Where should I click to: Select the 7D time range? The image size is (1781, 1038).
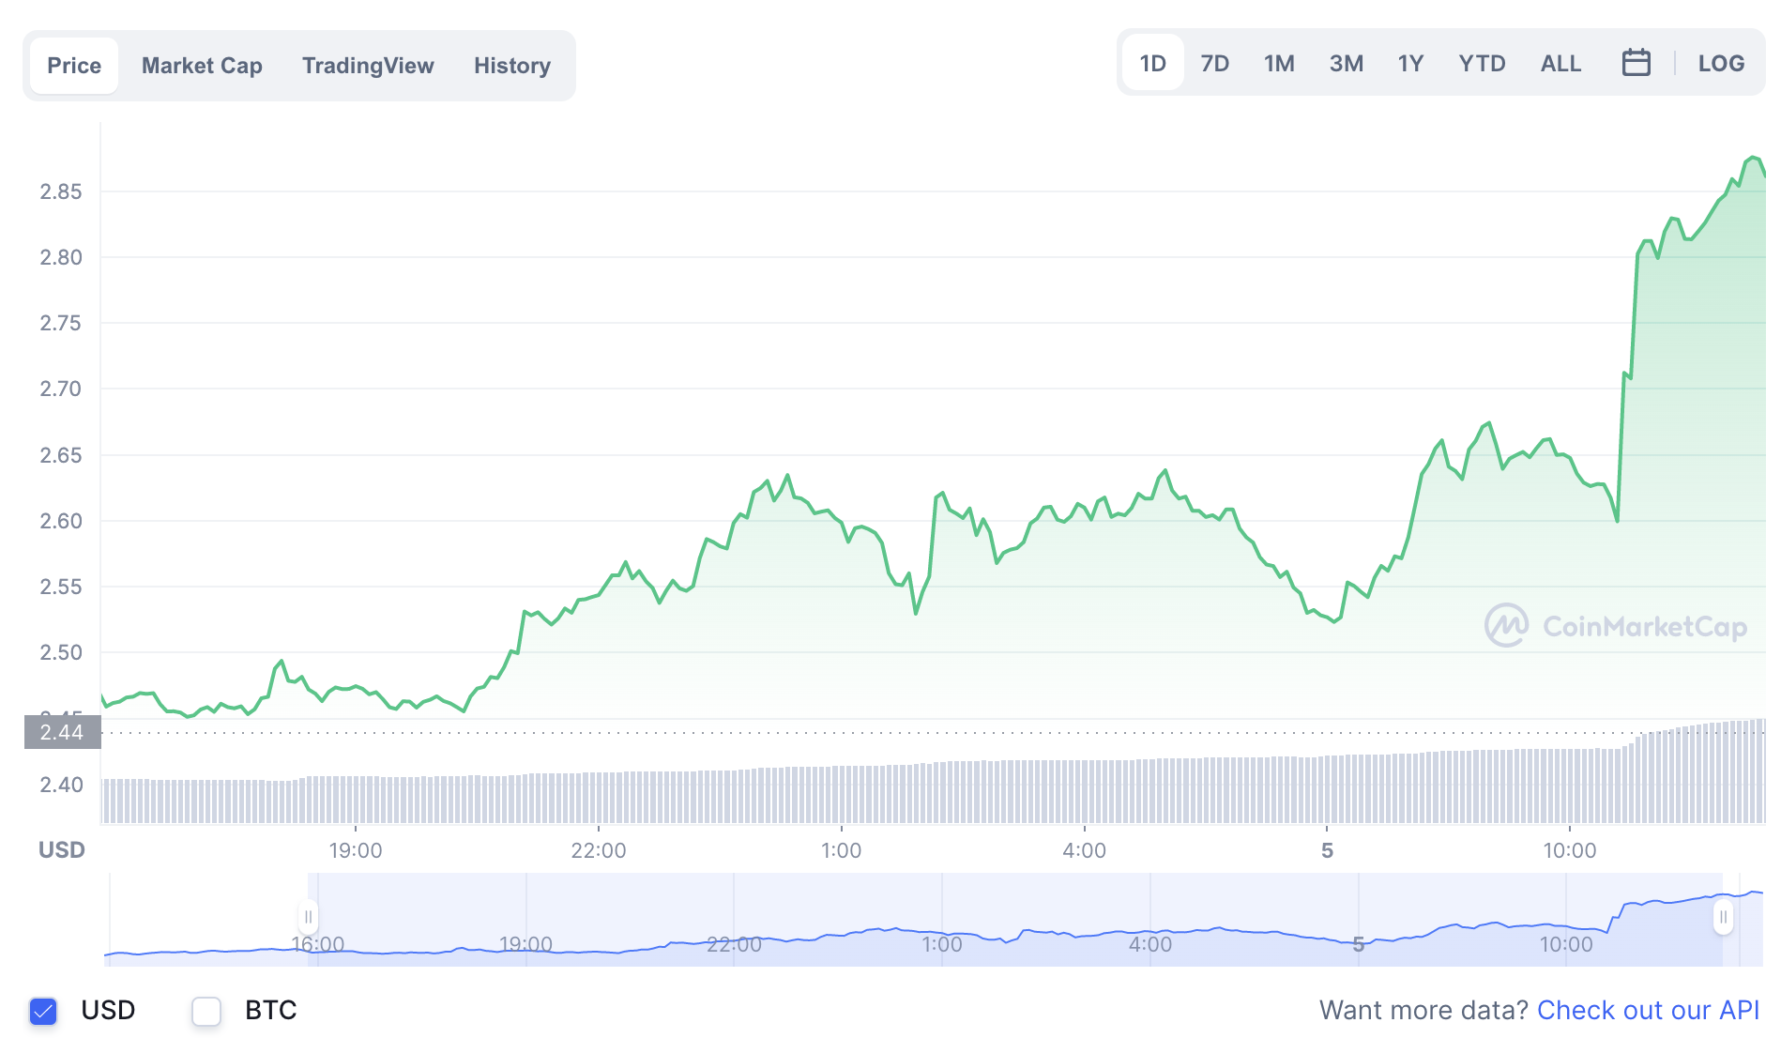(x=1214, y=63)
